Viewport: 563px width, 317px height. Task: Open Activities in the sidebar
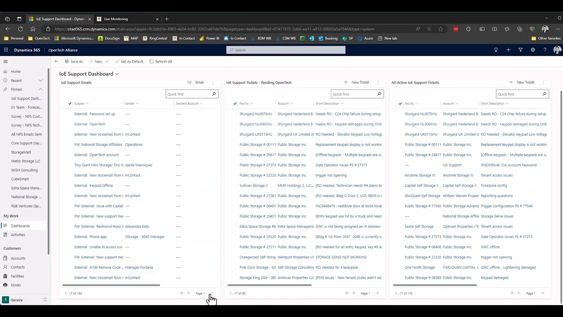tap(18, 235)
